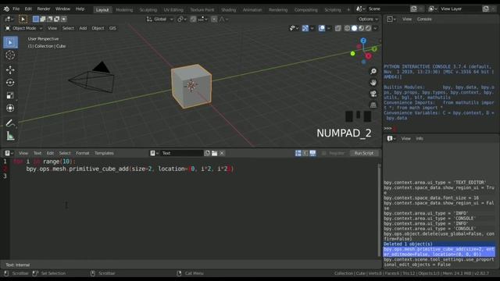Toggle viewport overlays display

point(322,28)
